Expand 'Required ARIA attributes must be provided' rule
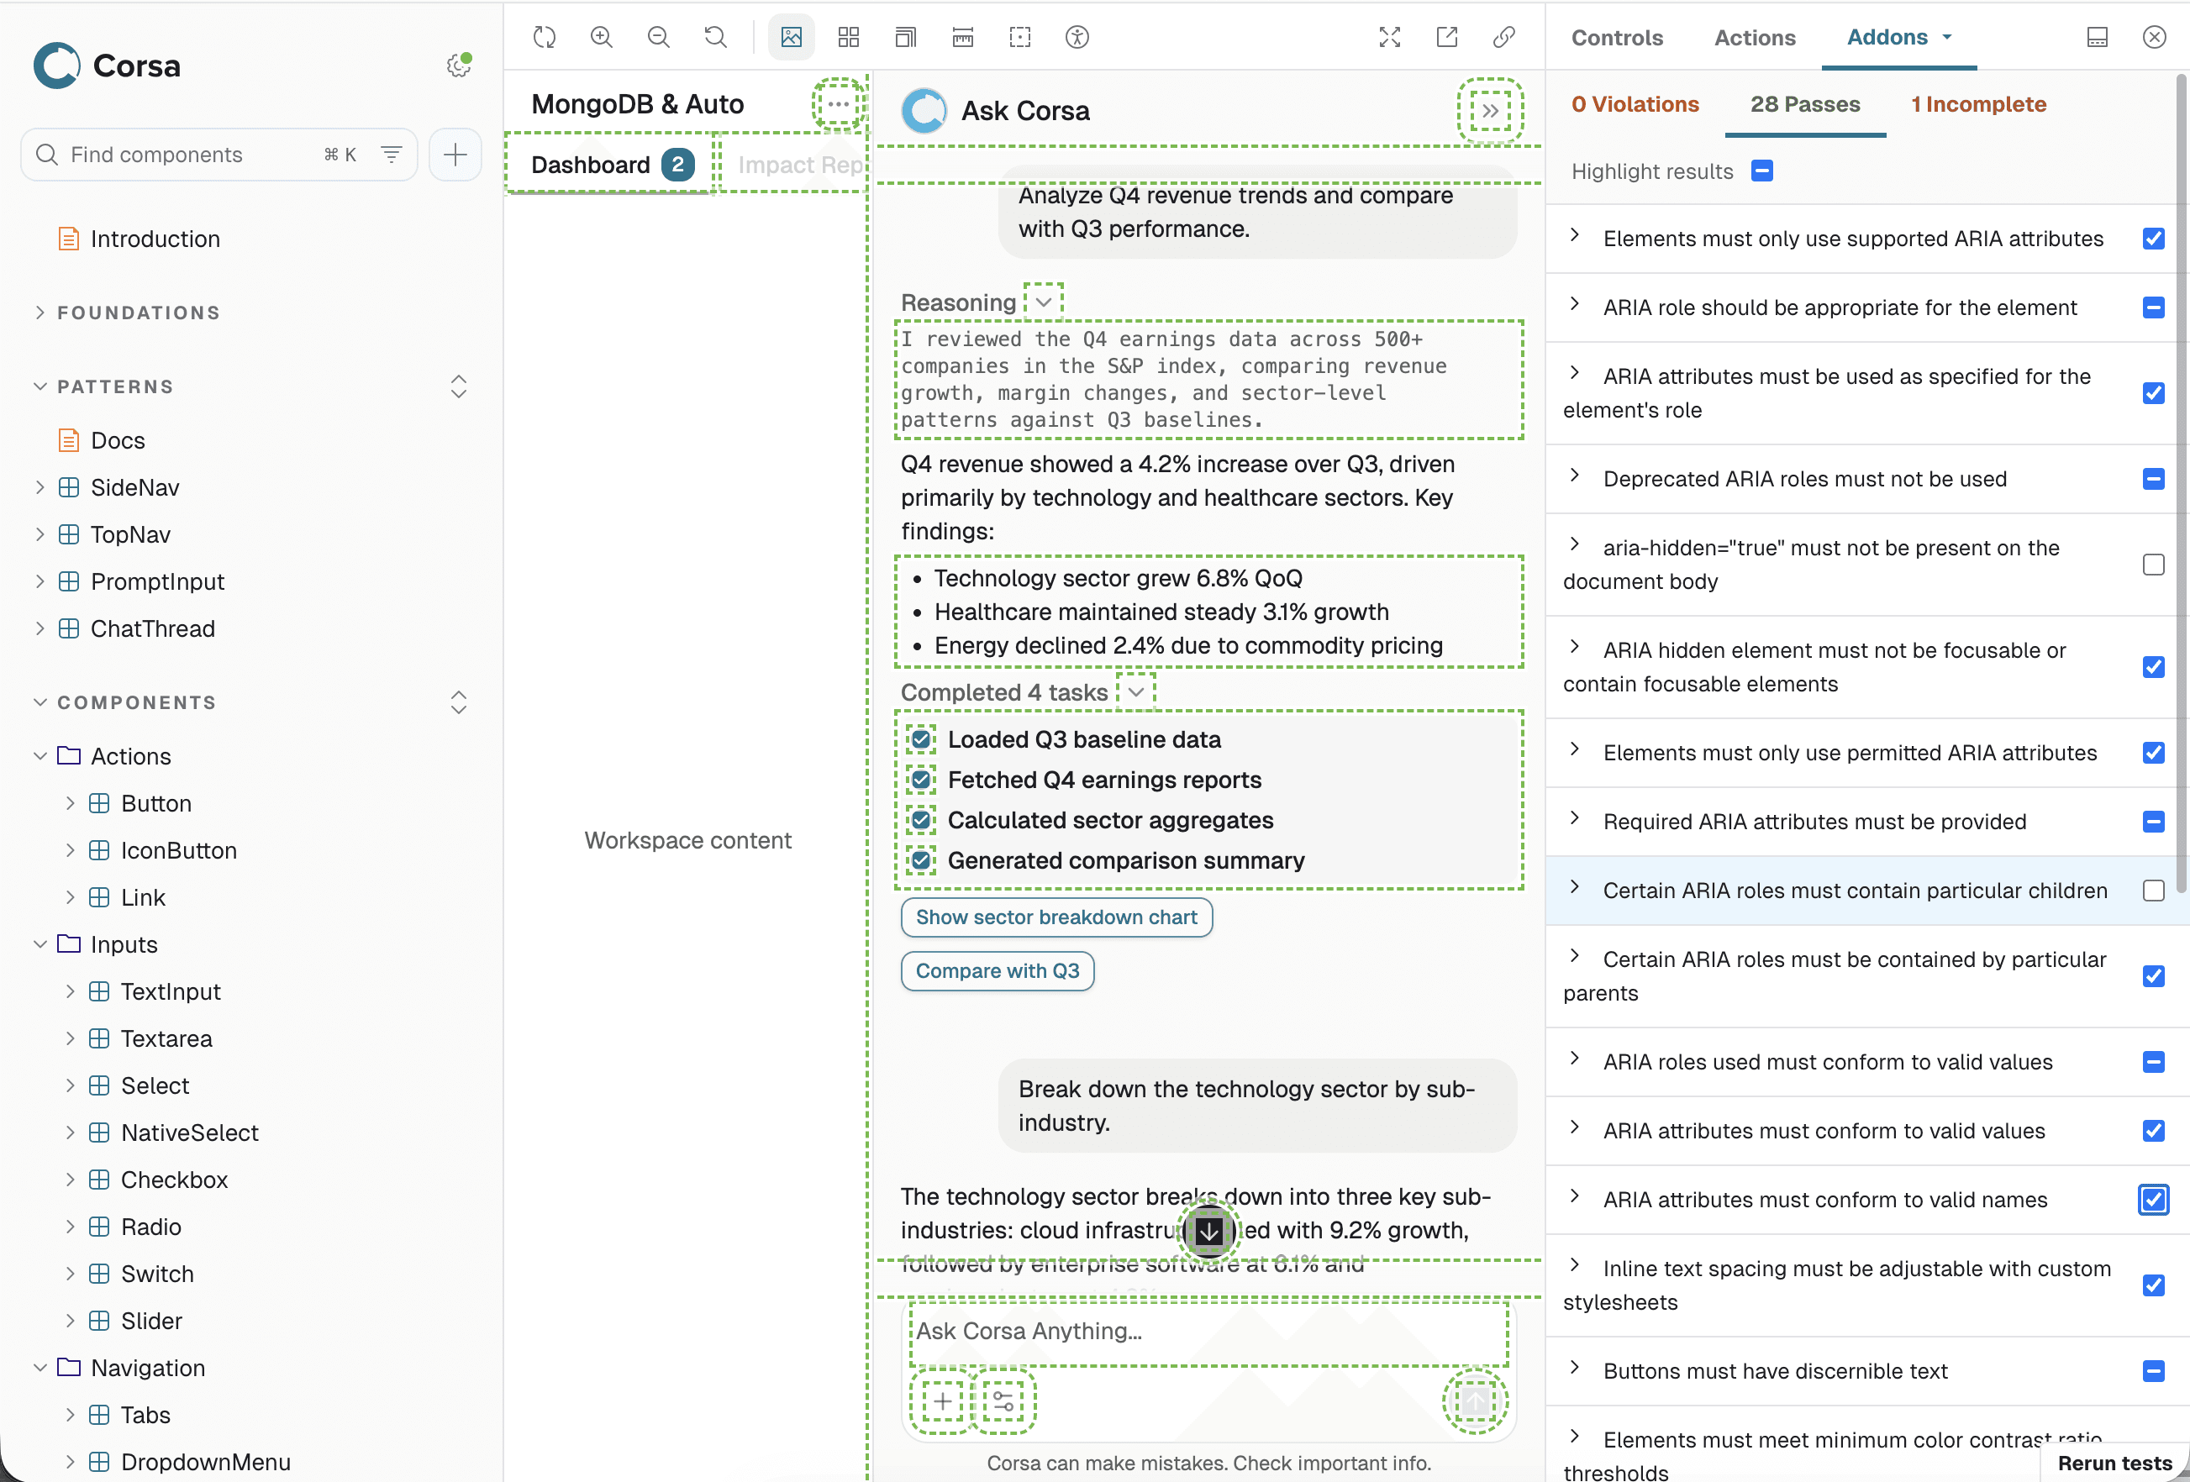The height and width of the screenshot is (1482, 2190). pyautogui.click(x=1575, y=817)
